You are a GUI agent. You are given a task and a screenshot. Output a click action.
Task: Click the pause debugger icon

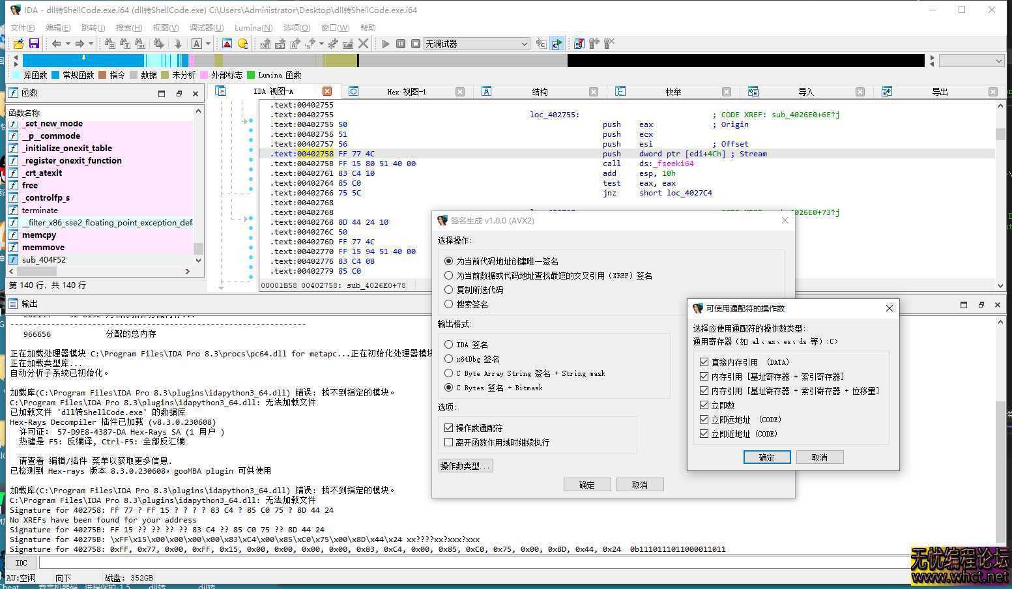click(401, 44)
